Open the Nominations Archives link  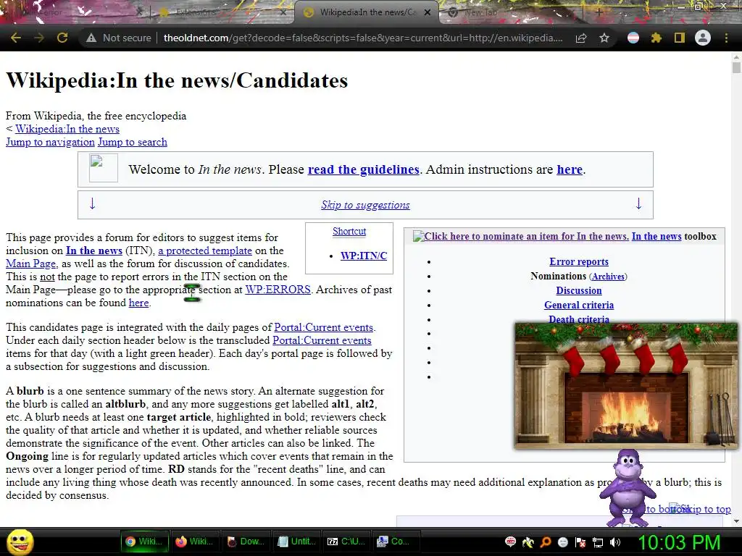(608, 277)
